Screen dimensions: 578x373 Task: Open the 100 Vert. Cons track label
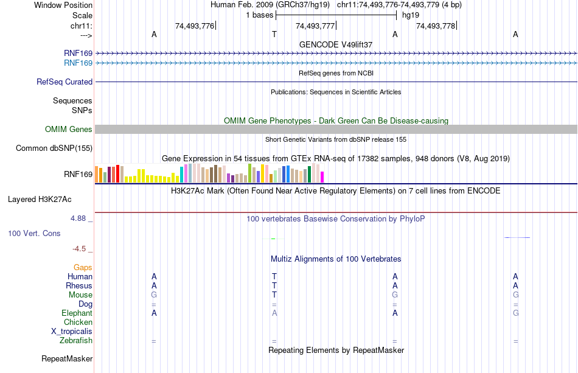pos(34,233)
